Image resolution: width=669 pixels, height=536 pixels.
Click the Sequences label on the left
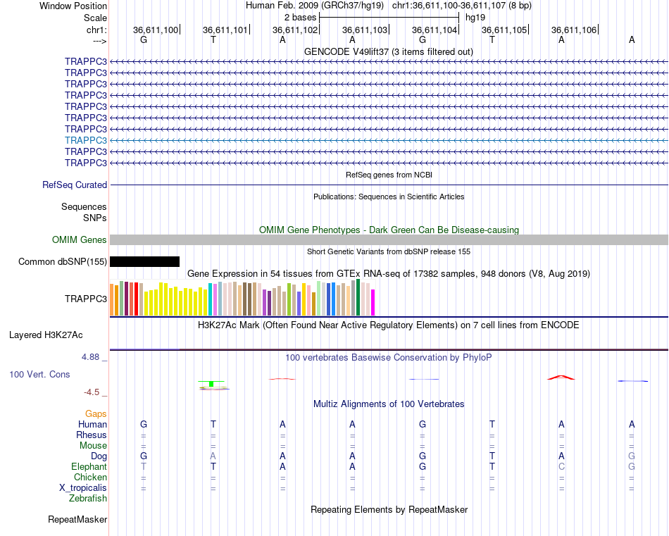(x=84, y=206)
